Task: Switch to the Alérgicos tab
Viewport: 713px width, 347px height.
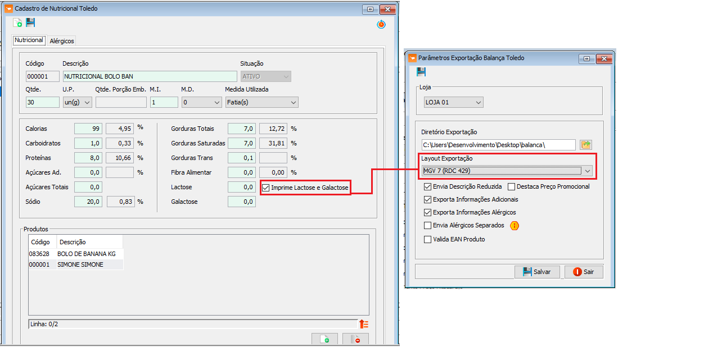Action: coord(62,41)
